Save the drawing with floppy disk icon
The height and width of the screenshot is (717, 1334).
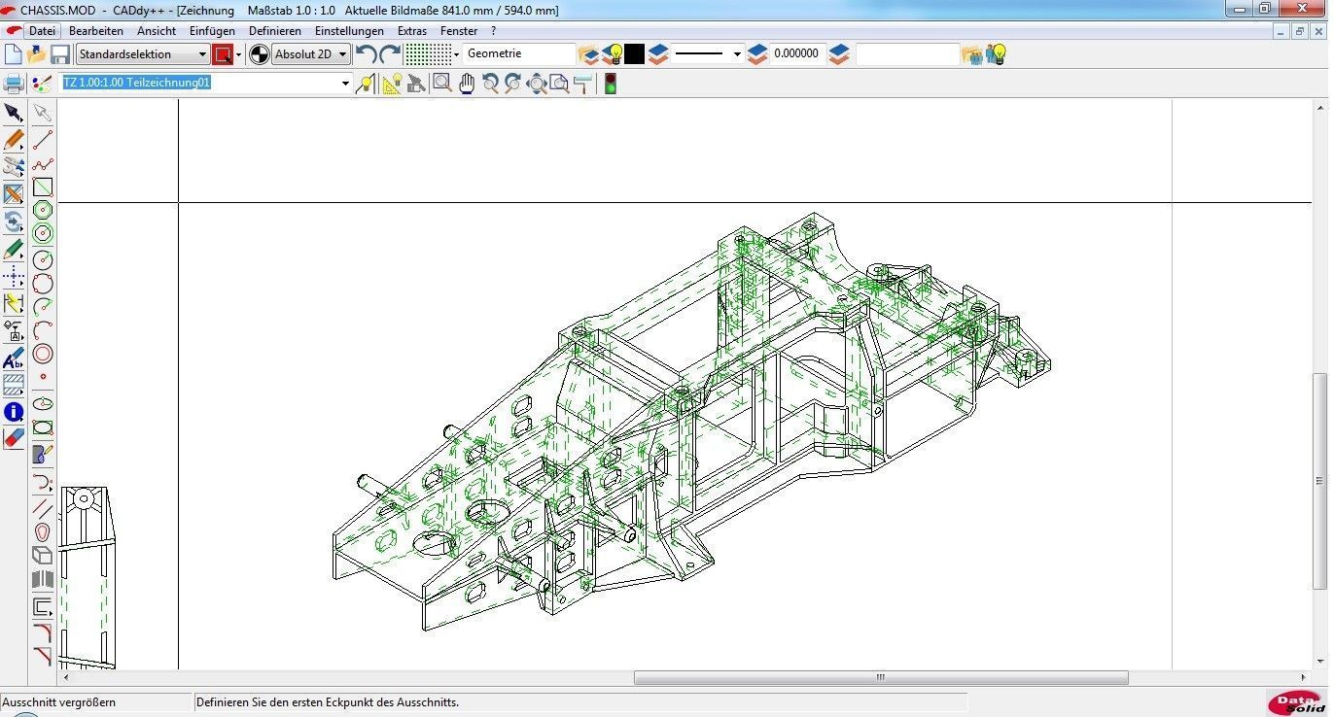[x=60, y=54]
